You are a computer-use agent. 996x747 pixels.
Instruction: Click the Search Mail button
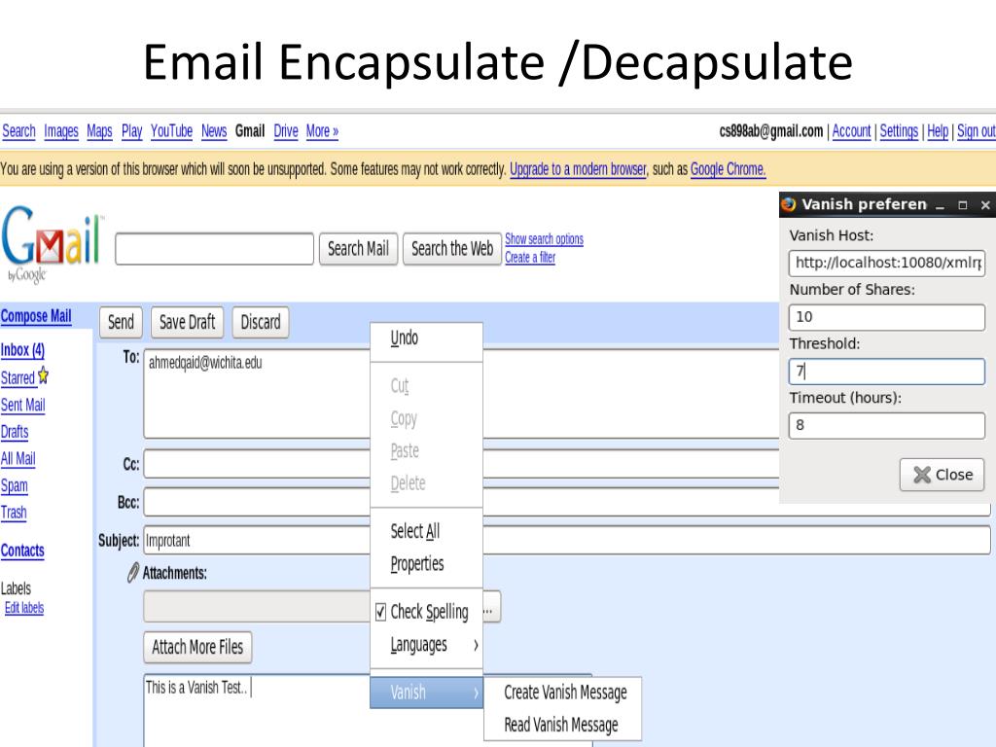click(358, 249)
